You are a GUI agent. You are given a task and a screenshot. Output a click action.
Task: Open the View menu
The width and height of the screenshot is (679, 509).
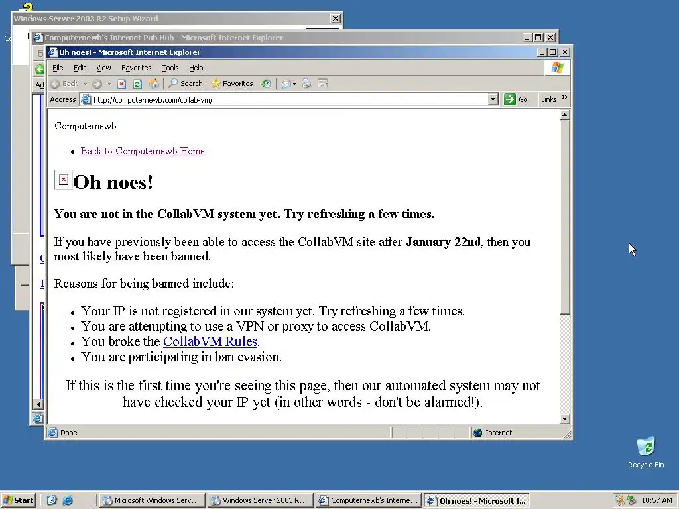pyautogui.click(x=103, y=68)
